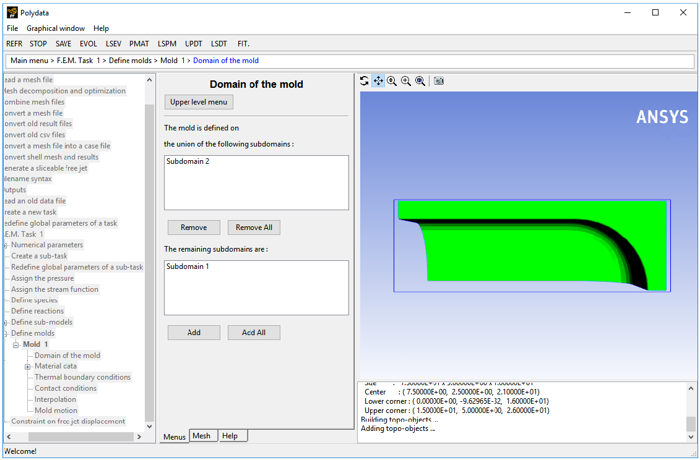Choose the box zoom cube tool
This screenshot has height=460, width=700.
click(420, 80)
